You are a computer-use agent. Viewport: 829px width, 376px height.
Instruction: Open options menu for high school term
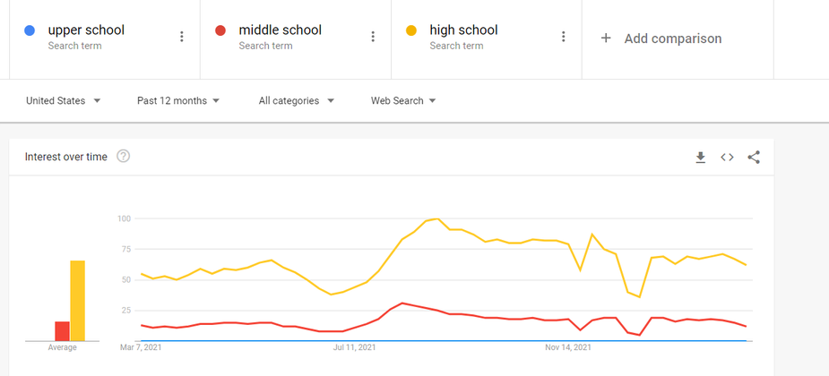pyautogui.click(x=564, y=37)
